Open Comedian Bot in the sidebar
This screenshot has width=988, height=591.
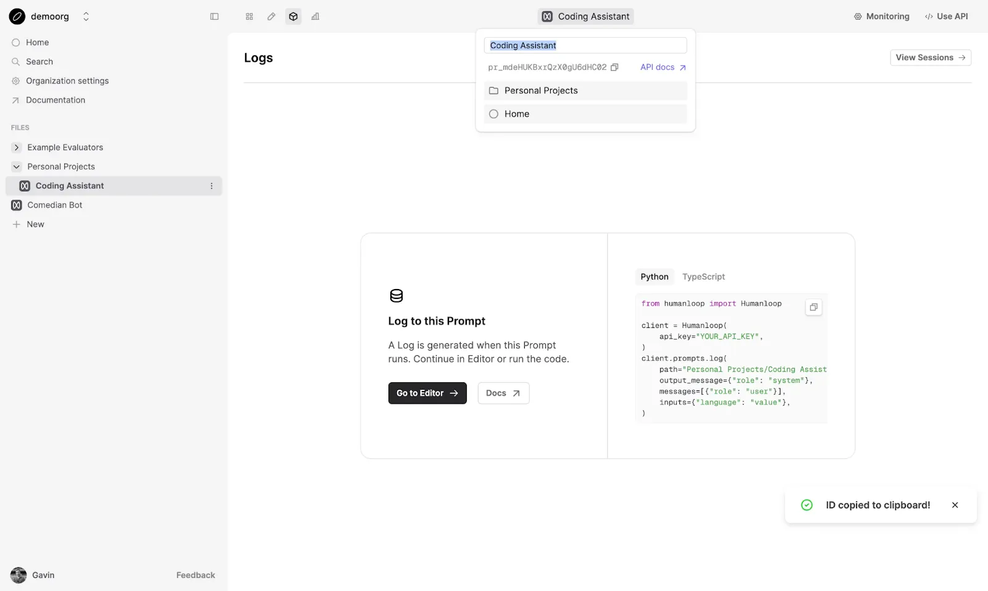54,205
